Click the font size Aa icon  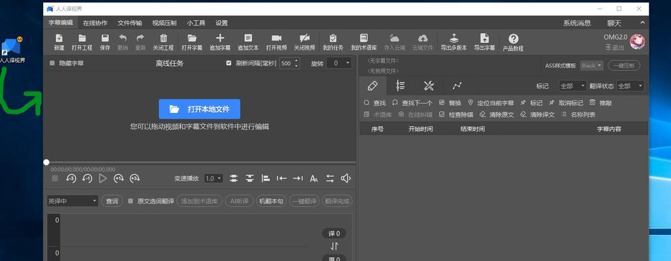314,178
